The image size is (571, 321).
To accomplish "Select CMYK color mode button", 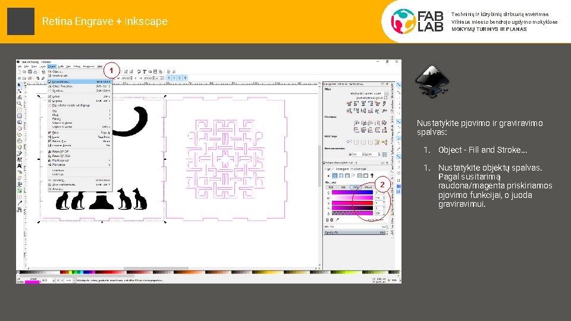I will [x=356, y=187].
